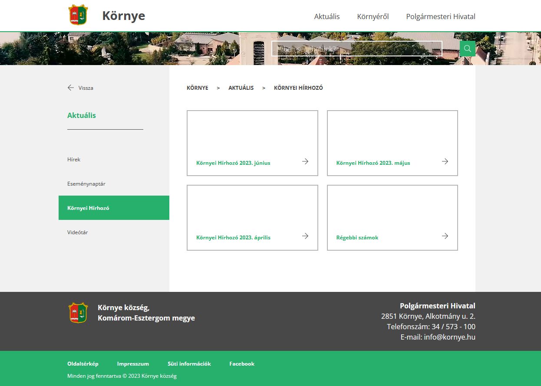Image resolution: width=541 pixels, height=386 pixels.
Task: Open Környei Hírhozó 2023. május issue link
Action: point(373,163)
